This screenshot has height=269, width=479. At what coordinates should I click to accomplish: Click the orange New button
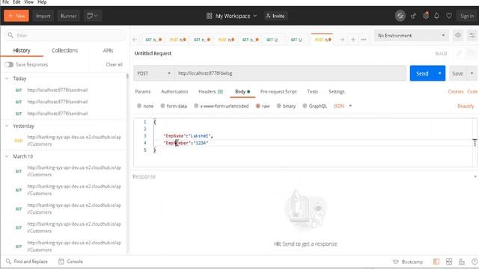tap(16, 16)
